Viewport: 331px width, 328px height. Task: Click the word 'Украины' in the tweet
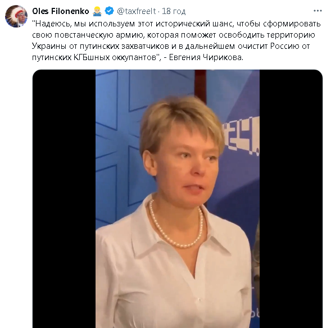click(x=49, y=46)
